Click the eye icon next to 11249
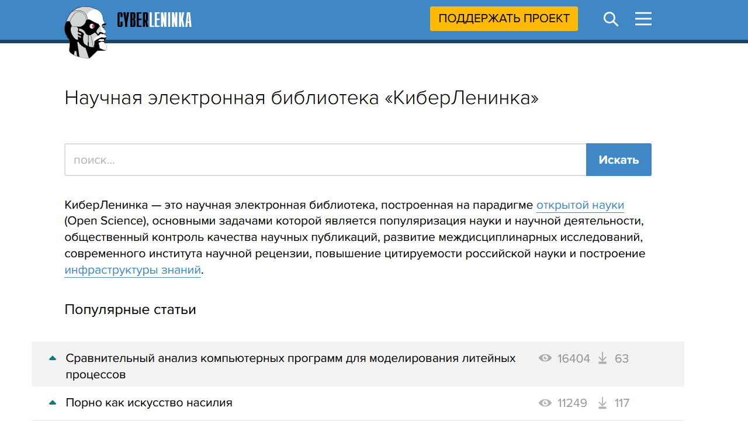The image size is (748, 421). 545,402
